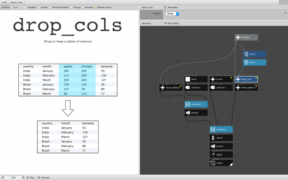Select the draw_table10 node icon
The image size is (288, 180).
162,88
